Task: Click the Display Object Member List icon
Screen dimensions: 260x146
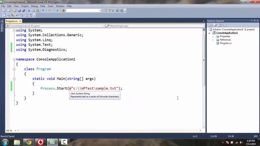Action: point(4,15)
